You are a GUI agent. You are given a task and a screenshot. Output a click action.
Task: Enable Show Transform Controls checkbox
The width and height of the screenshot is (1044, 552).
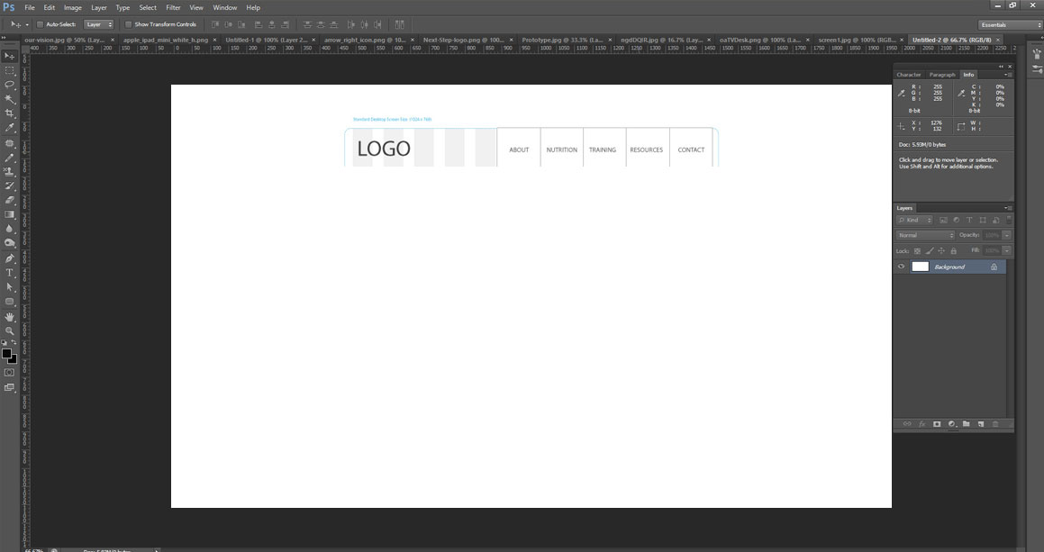tap(129, 24)
